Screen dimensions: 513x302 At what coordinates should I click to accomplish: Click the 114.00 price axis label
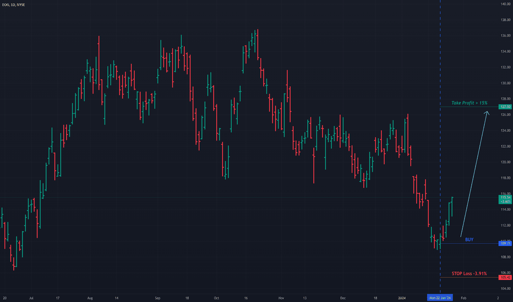pyautogui.click(x=505, y=210)
